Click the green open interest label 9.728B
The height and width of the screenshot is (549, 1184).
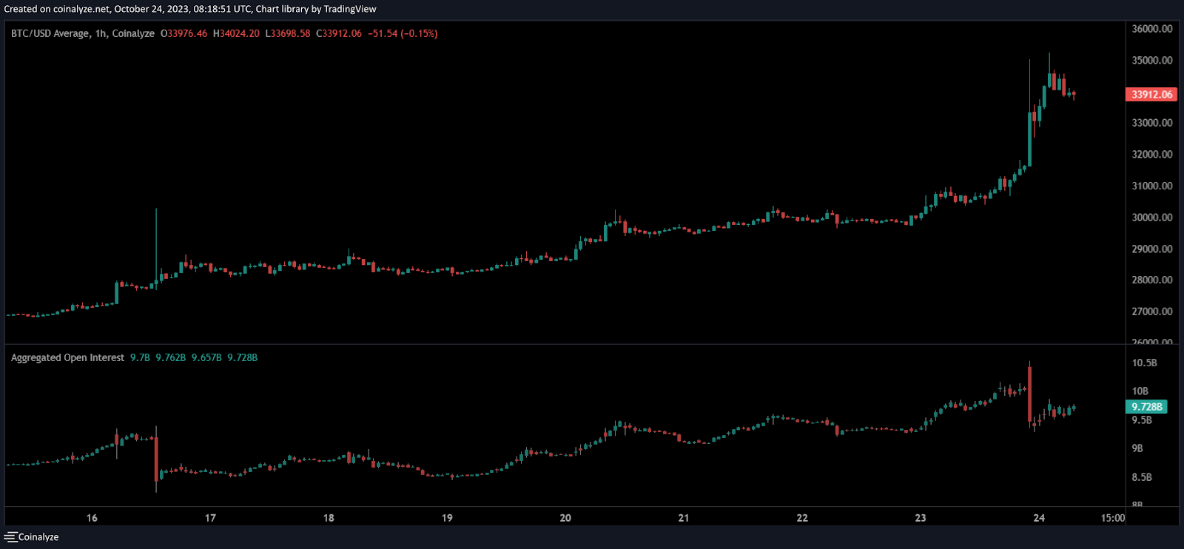click(x=1146, y=407)
